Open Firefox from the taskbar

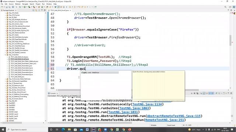(129, 129)
